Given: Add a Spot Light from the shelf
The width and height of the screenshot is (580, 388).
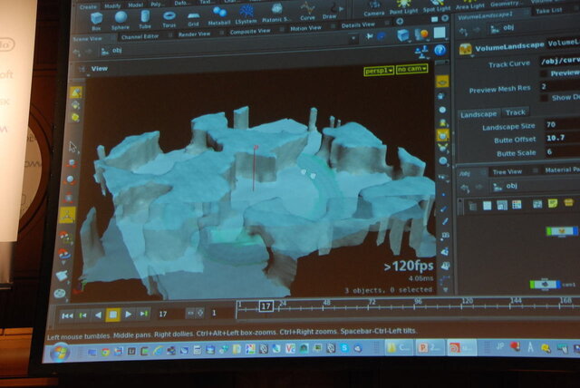Looking at the screenshot, I should [x=437, y=6].
